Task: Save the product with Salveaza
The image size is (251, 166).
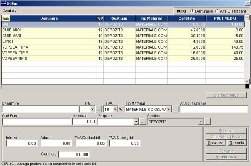Action: point(215,143)
